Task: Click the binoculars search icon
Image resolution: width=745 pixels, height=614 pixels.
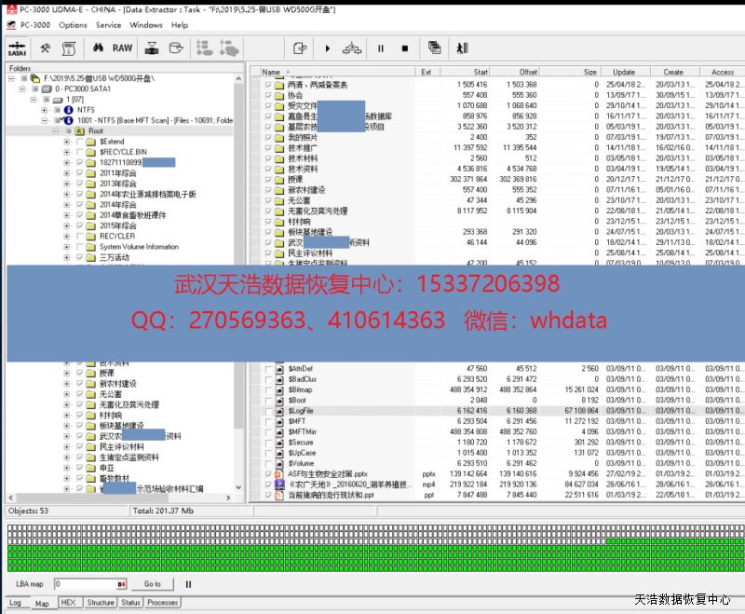Action: (x=98, y=48)
